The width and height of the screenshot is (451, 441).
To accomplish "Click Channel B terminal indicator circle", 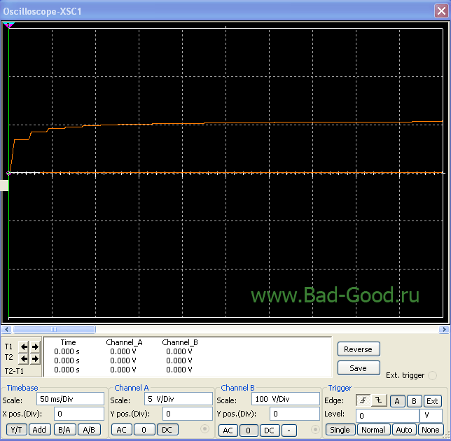I will coord(315,430).
